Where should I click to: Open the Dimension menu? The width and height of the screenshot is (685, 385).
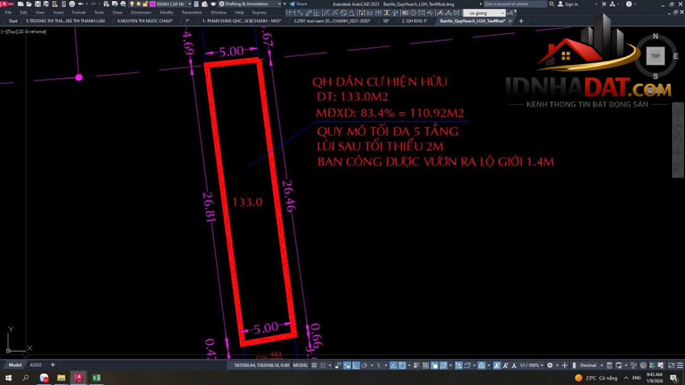[x=141, y=12]
